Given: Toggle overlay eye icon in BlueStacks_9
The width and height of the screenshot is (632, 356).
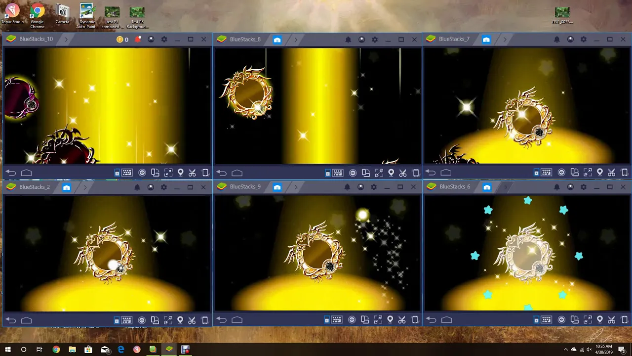Looking at the screenshot, I should coord(352,320).
